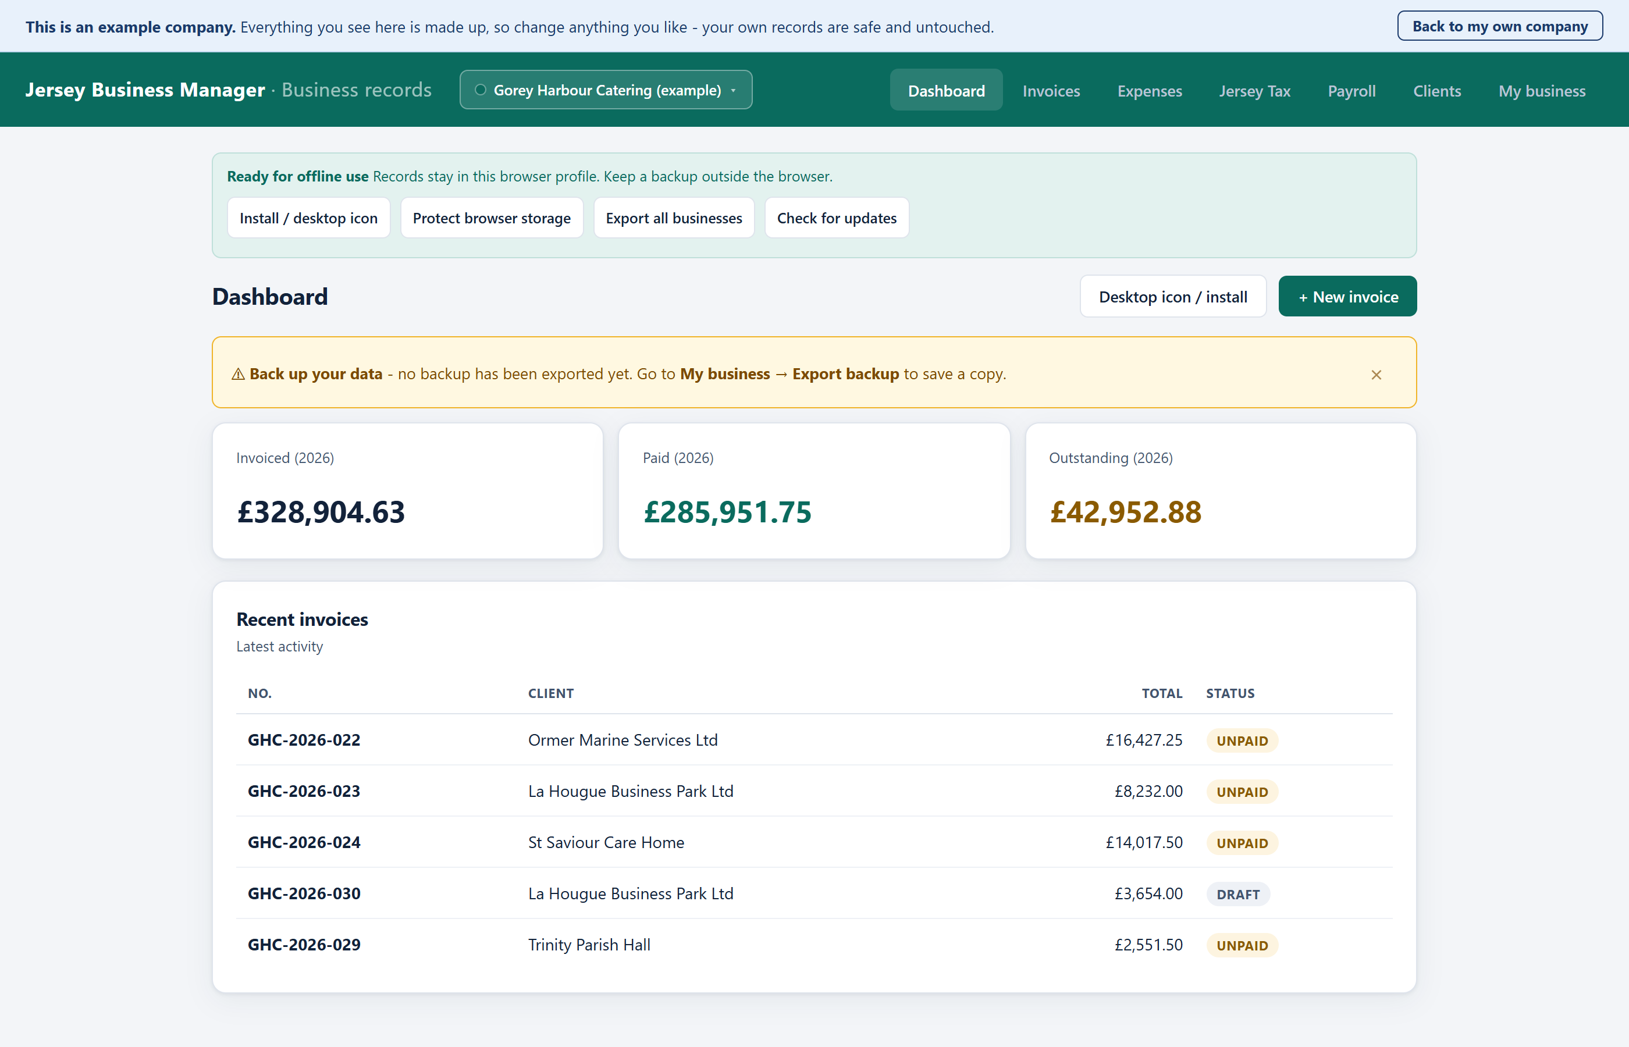
Task: Click the total £3,654.00
Action: (x=1148, y=893)
